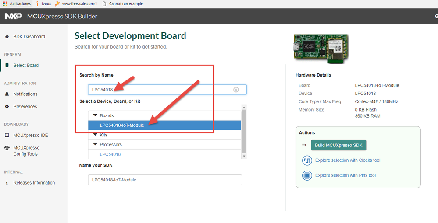Click the Select Board chip icon
The width and height of the screenshot is (438, 223).
[x=7, y=65]
